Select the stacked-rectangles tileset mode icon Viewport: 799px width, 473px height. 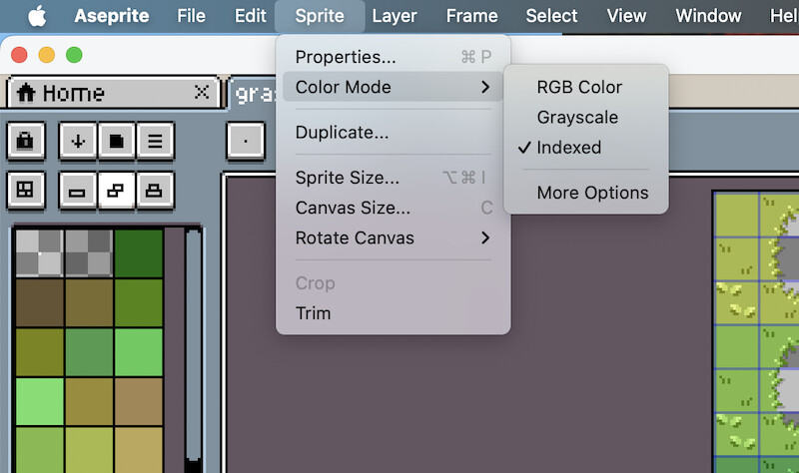pos(155,189)
